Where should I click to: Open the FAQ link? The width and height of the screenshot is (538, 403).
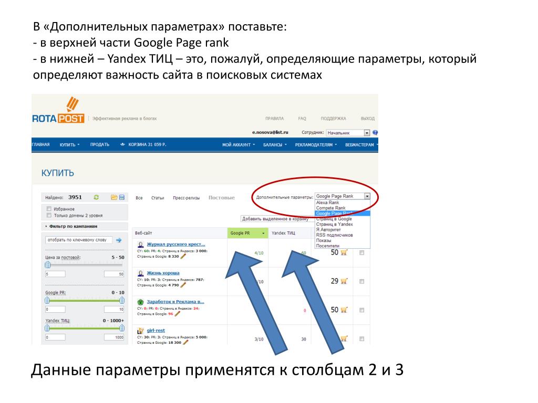[x=302, y=119]
